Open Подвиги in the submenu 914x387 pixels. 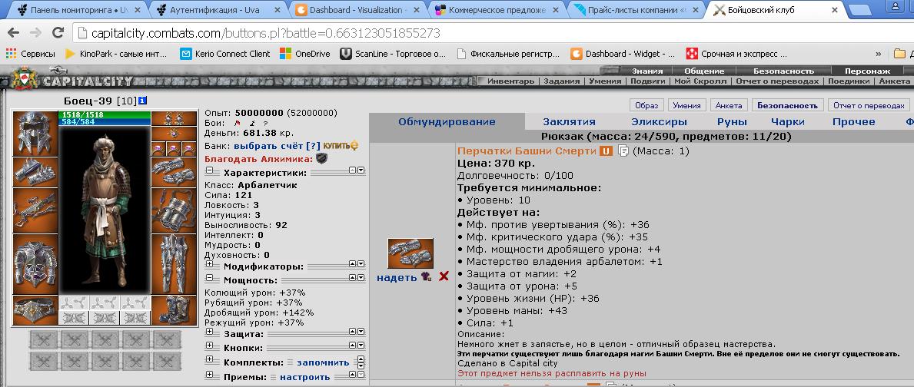(647, 81)
